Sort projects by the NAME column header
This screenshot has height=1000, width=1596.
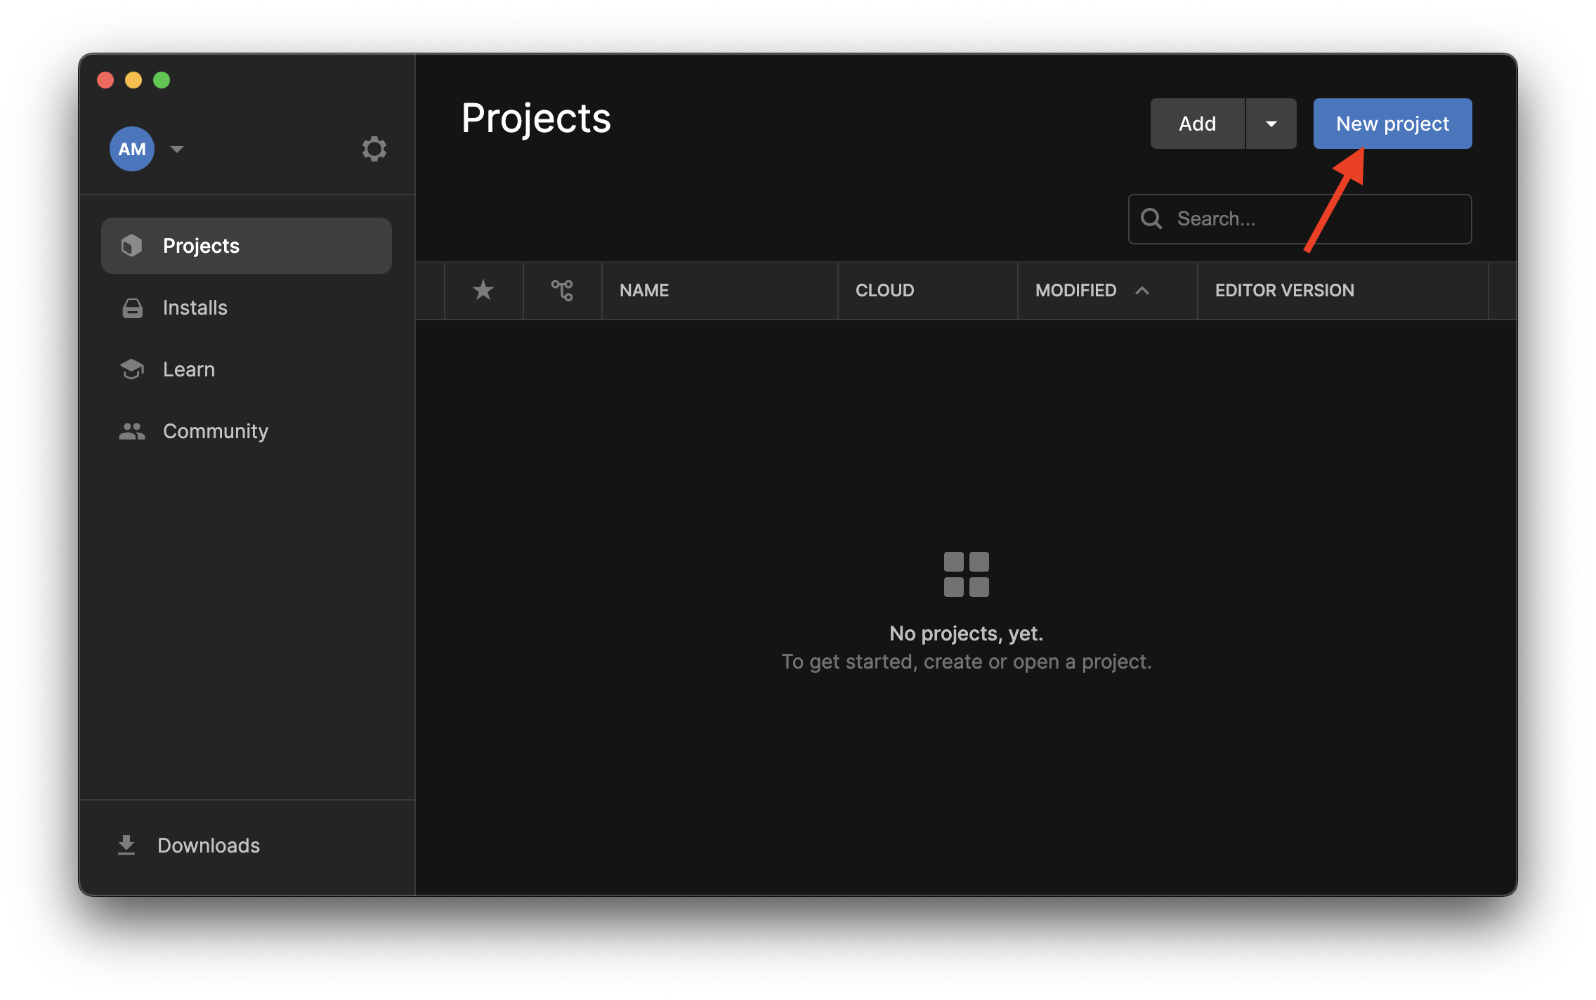[x=643, y=290]
